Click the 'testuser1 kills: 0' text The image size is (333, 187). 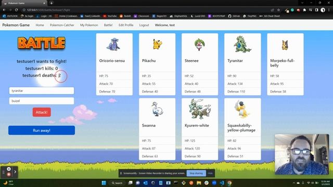click(42, 69)
